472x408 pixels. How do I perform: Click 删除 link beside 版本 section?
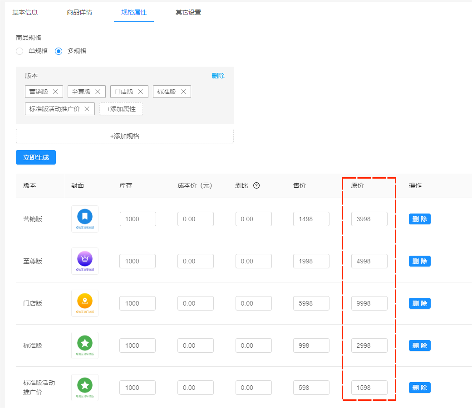218,76
